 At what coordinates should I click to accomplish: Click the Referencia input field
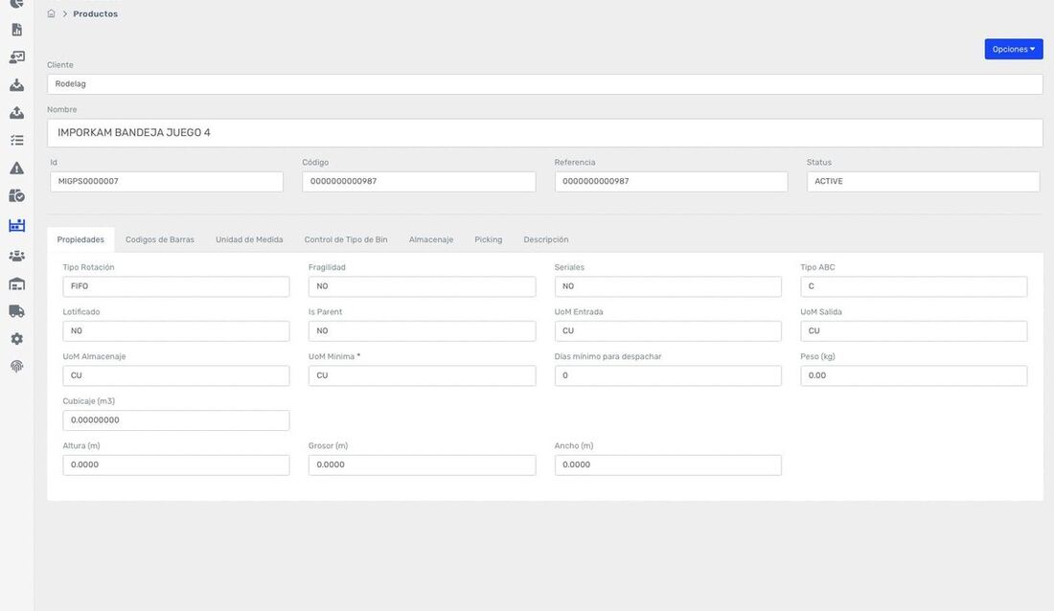click(671, 182)
